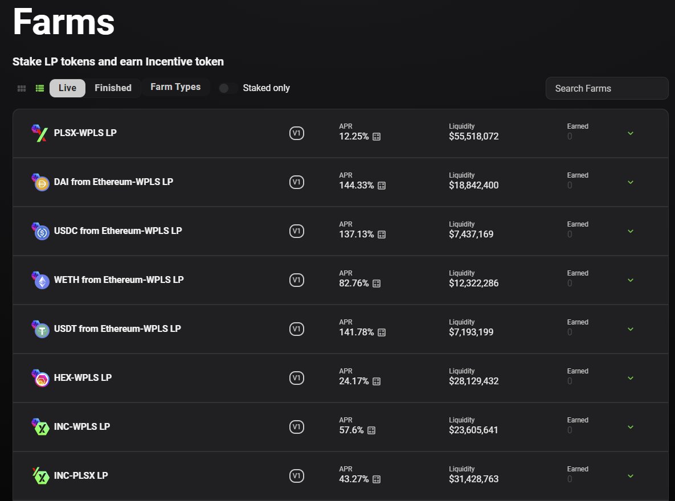Click V1 badge on HEX-WPLS LP row
The height and width of the screenshot is (501, 675).
coord(297,378)
